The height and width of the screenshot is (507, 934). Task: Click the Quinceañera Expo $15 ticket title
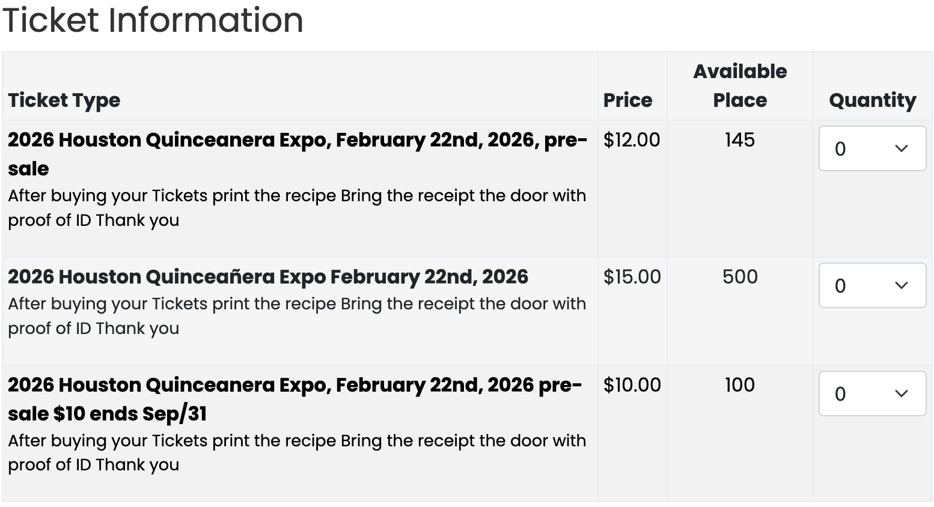tap(268, 277)
